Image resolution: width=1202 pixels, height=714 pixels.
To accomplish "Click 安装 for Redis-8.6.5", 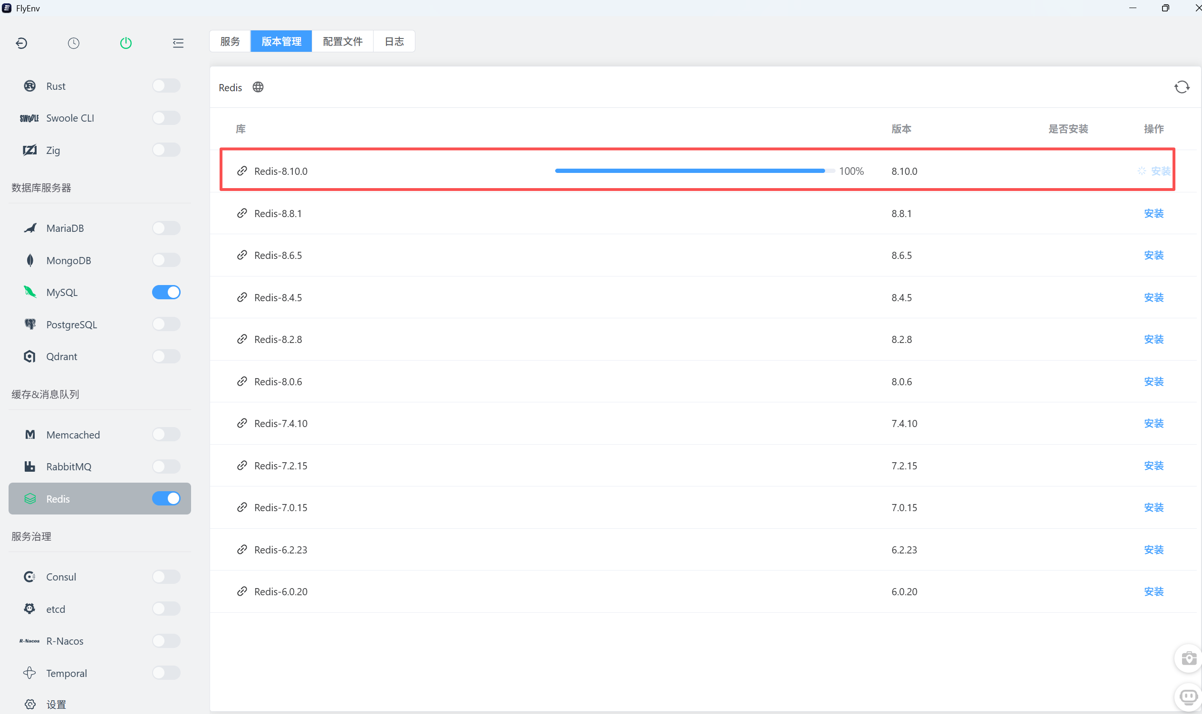I will point(1154,255).
